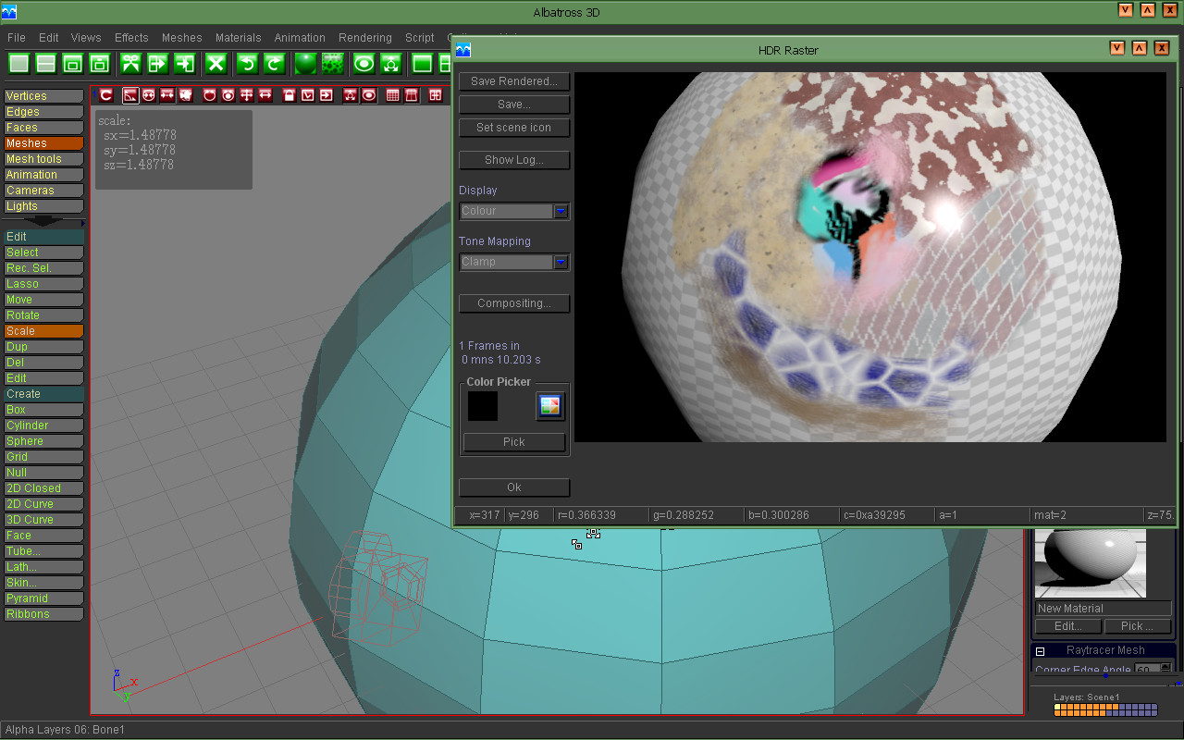Click the Set scene icon button

tap(514, 128)
